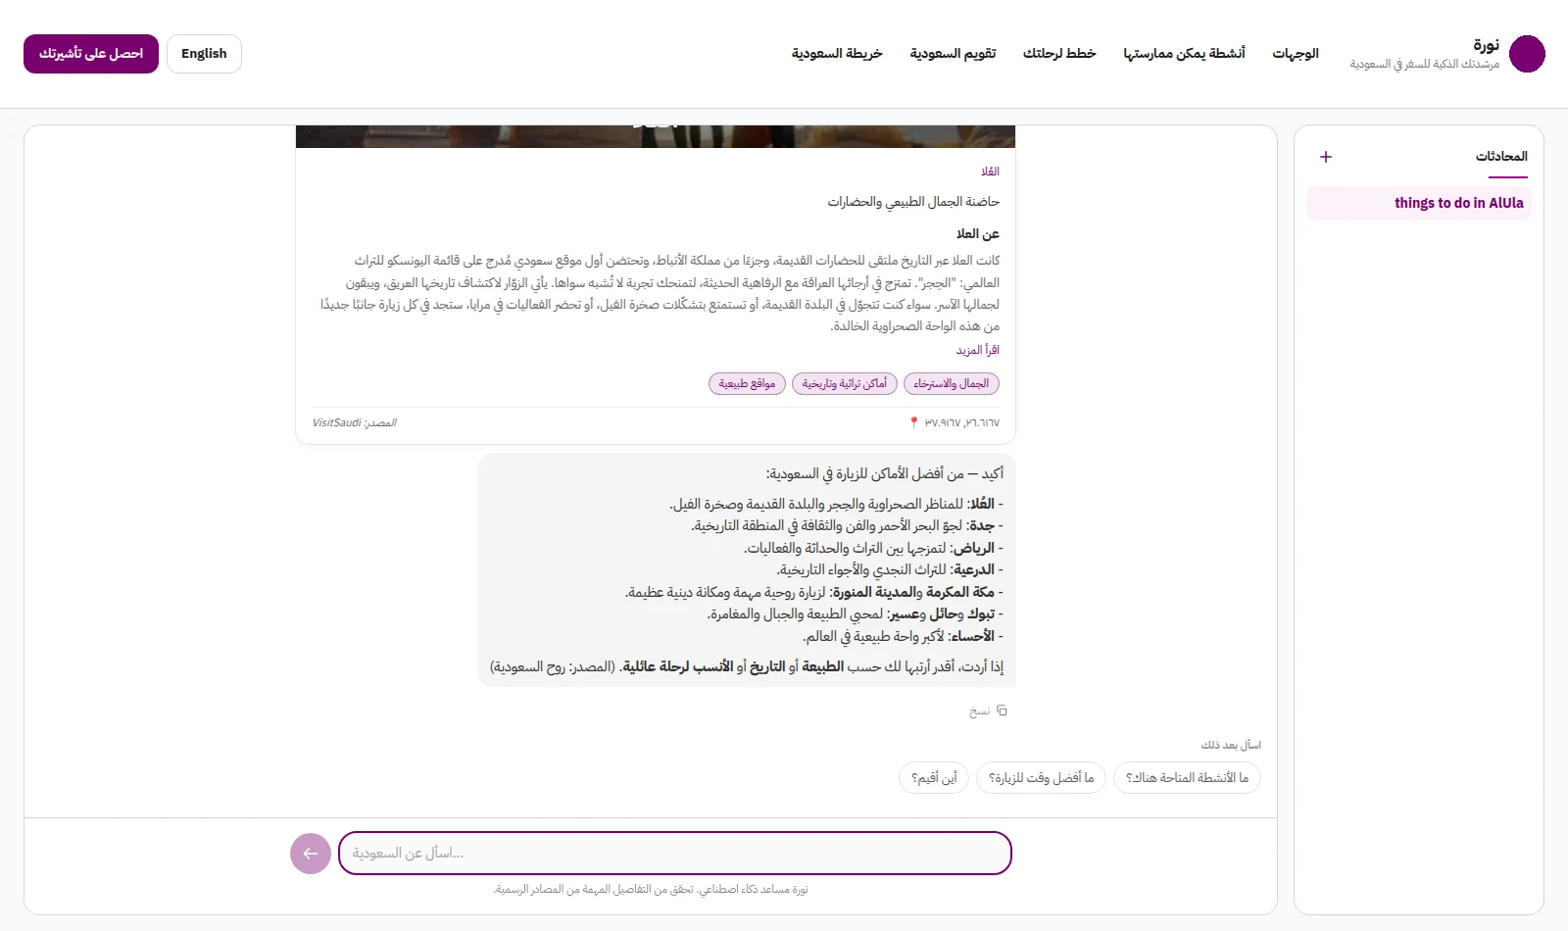Focus the اسأل عن السعودية input field
1568x931 pixels.
pos(675,854)
